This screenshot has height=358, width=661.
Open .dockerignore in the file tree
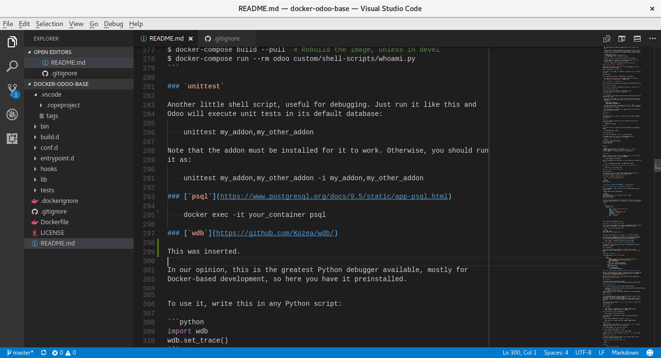tap(79, 201)
